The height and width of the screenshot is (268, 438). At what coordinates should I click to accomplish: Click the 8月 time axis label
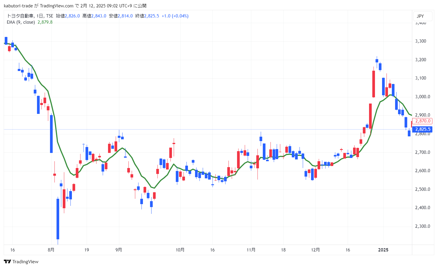pos(51,250)
